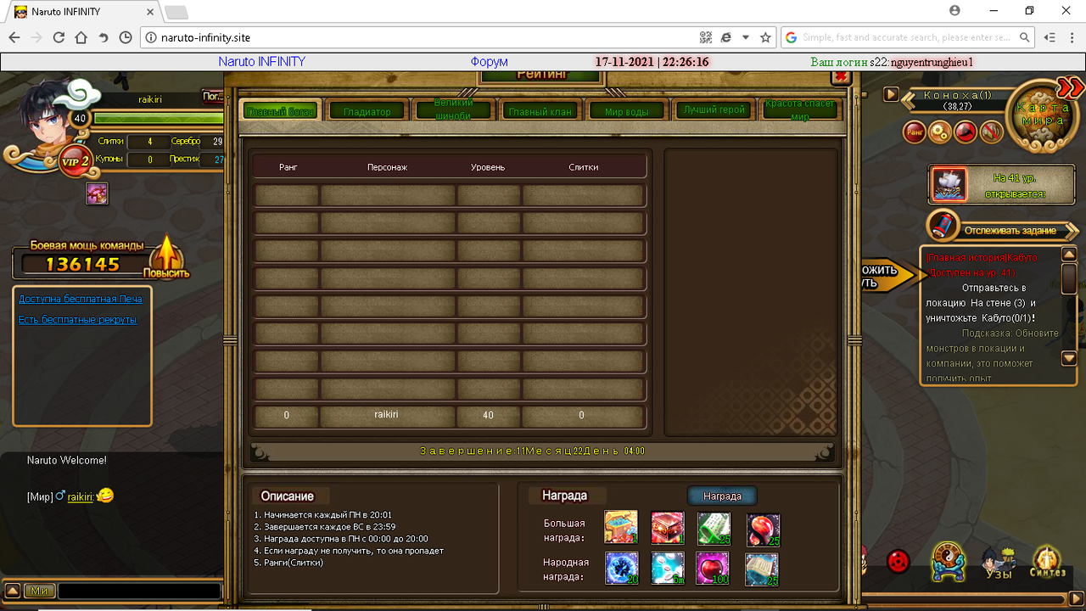Select the red orb reward with 25
The height and width of the screenshot is (611, 1086).
763,529
